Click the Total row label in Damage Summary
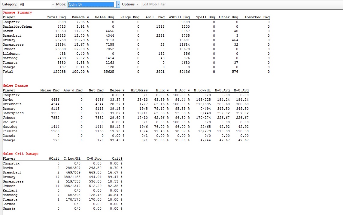 tap(8, 72)
